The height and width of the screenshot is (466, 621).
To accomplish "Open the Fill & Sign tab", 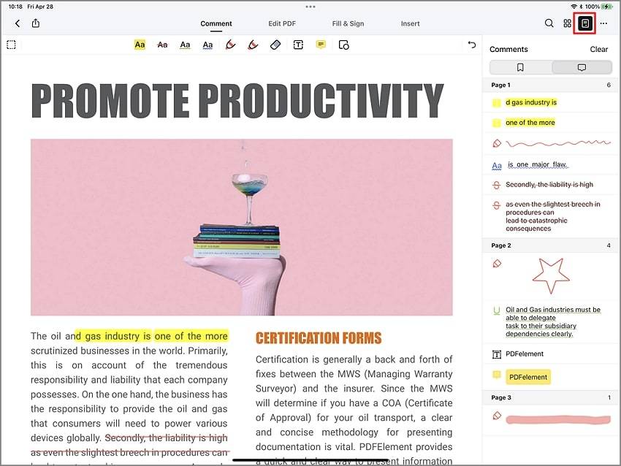I will [348, 24].
